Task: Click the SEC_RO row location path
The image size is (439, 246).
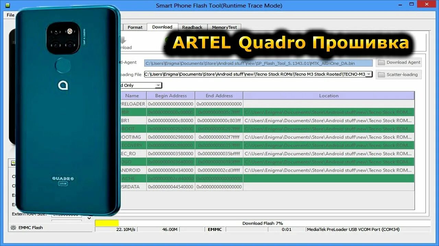Action: tap(328, 154)
